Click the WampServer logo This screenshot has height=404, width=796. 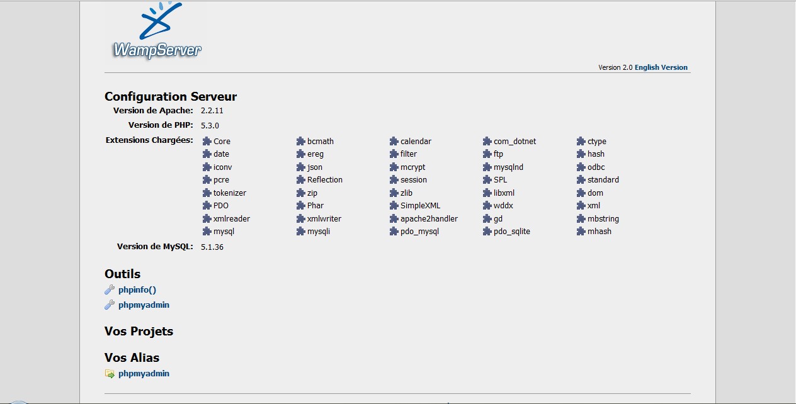coord(157,31)
